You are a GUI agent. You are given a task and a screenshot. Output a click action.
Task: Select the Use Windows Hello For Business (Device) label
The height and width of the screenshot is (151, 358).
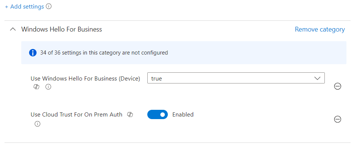(x=85, y=79)
